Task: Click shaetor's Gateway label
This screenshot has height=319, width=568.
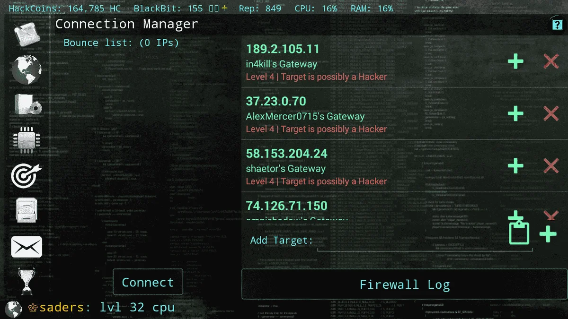Action: [285, 169]
